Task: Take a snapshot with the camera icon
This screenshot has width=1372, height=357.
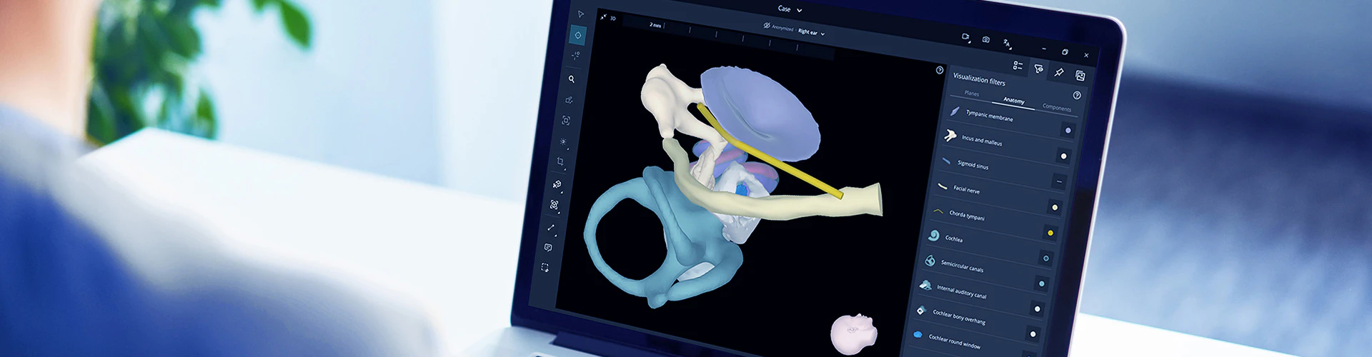Action: [x=986, y=40]
